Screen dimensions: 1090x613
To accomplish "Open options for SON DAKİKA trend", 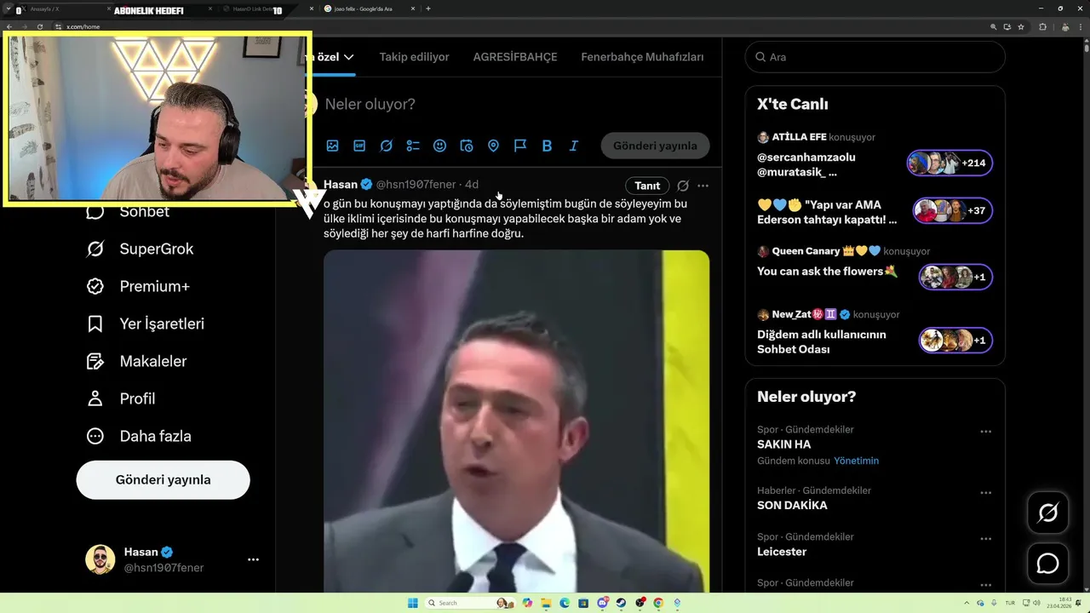I will 985,493.
